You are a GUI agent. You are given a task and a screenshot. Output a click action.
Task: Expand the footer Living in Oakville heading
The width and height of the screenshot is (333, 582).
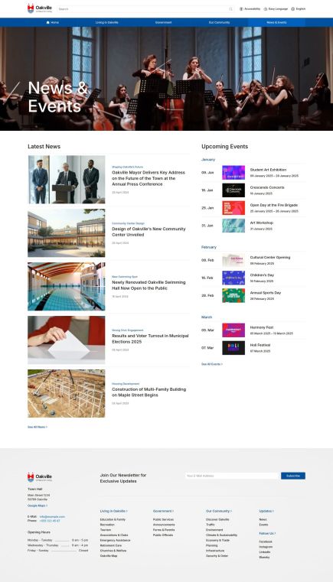pyautogui.click(x=114, y=511)
